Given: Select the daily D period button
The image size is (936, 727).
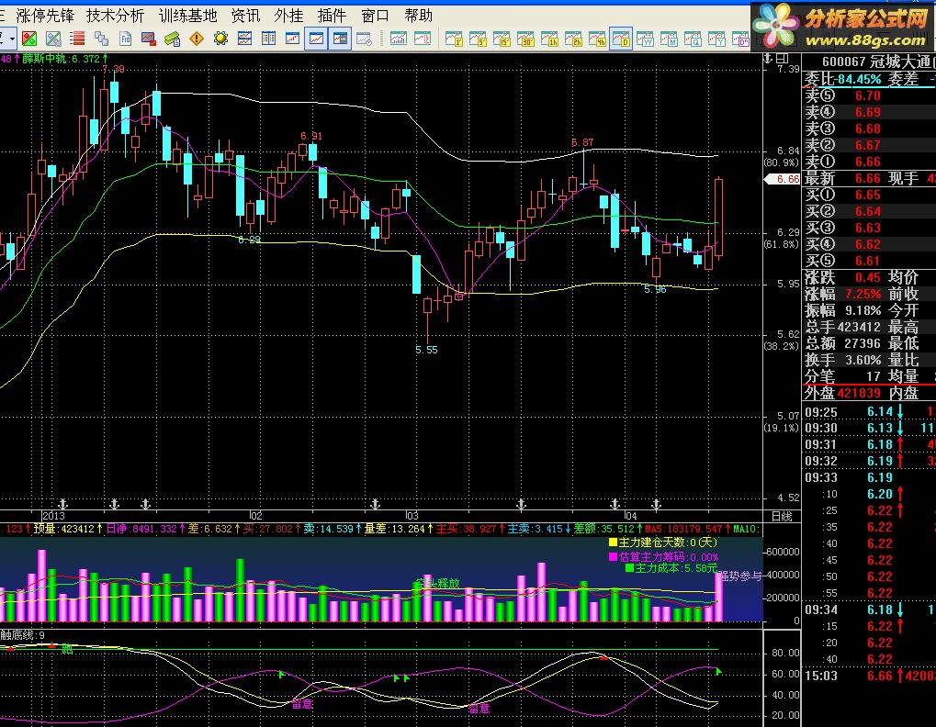Looking at the screenshot, I should pyautogui.click(x=622, y=39).
